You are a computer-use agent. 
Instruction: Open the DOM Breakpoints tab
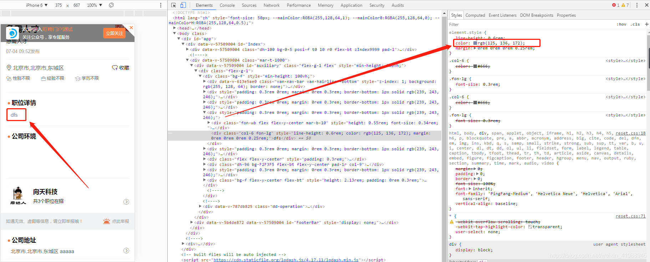(x=537, y=15)
